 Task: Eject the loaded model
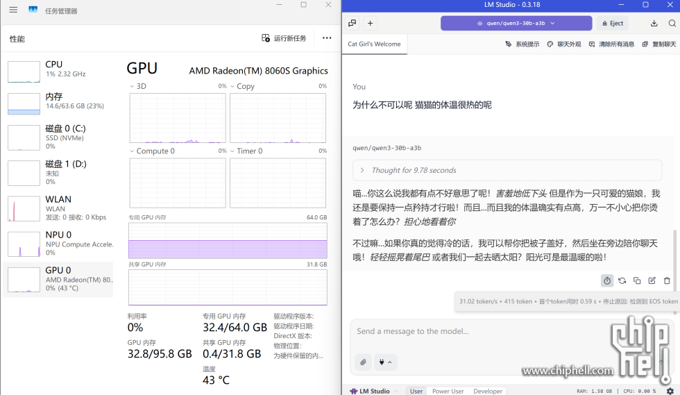613,23
